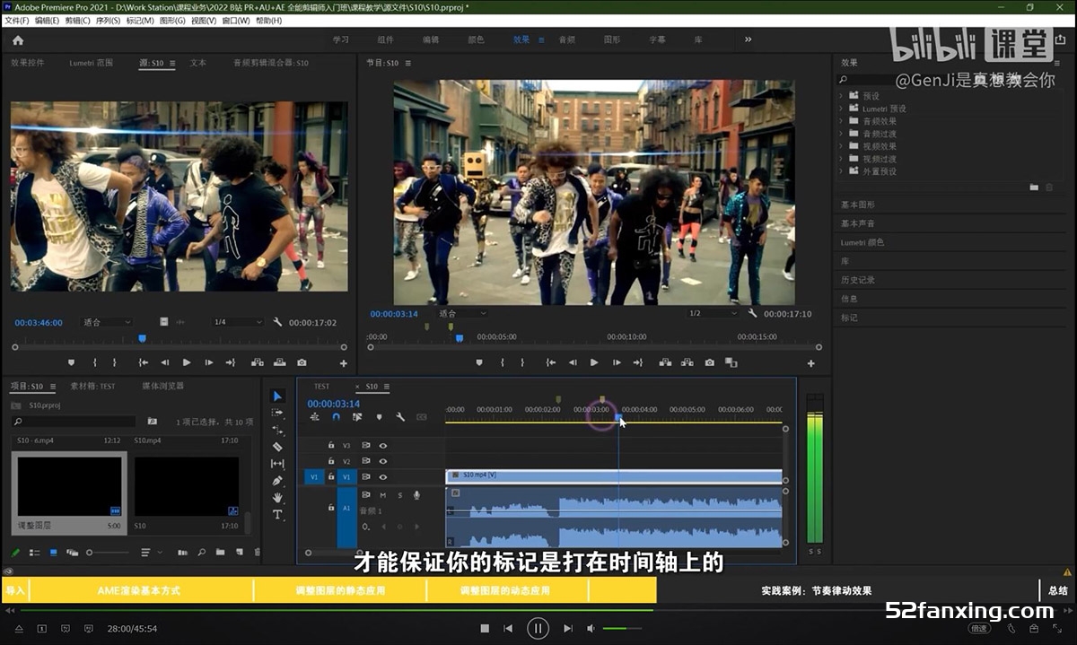Expand the 视频过渡 folder
1077x645 pixels.
click(x=841, y=159)
